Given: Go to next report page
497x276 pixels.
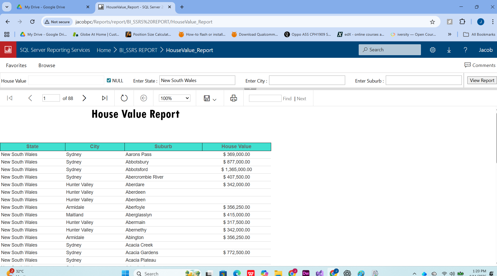Looking at the screenshot, I should coord(84,98).
